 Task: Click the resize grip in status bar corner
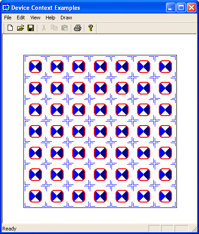click(194, 229)
